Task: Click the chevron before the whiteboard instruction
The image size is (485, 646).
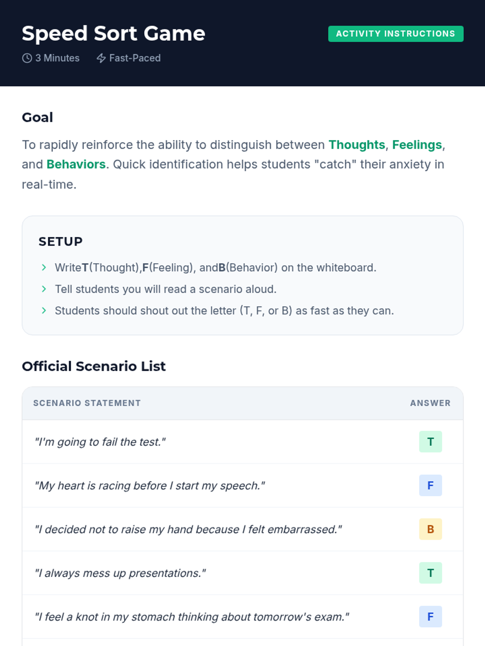Action: (44, 267)
